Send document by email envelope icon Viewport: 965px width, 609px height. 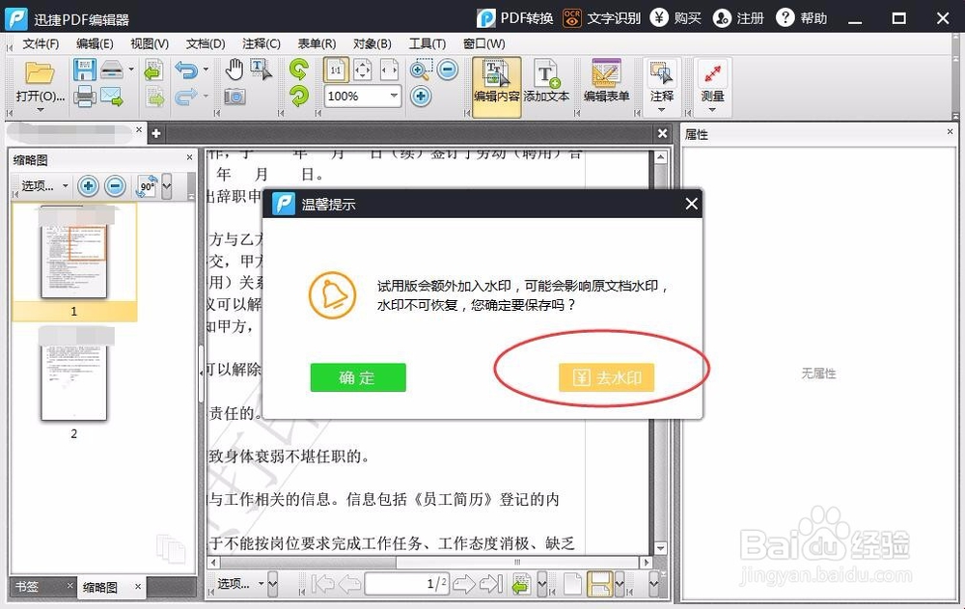click(112, 97)
